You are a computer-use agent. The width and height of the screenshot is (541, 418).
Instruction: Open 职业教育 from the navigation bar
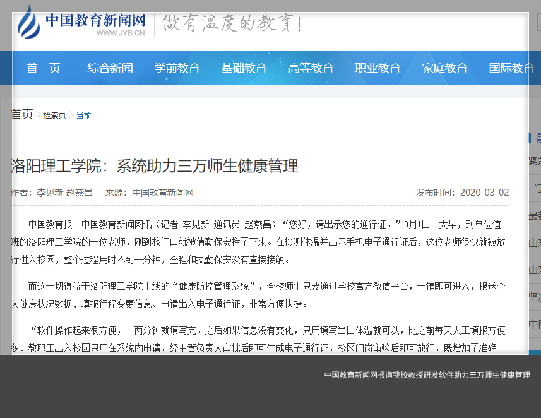[x=378, y=68]
